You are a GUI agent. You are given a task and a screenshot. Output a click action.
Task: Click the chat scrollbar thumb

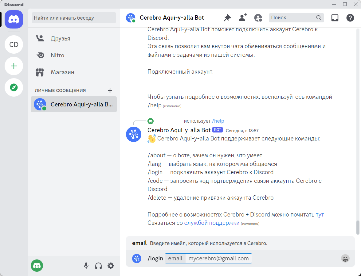point(358,228)
